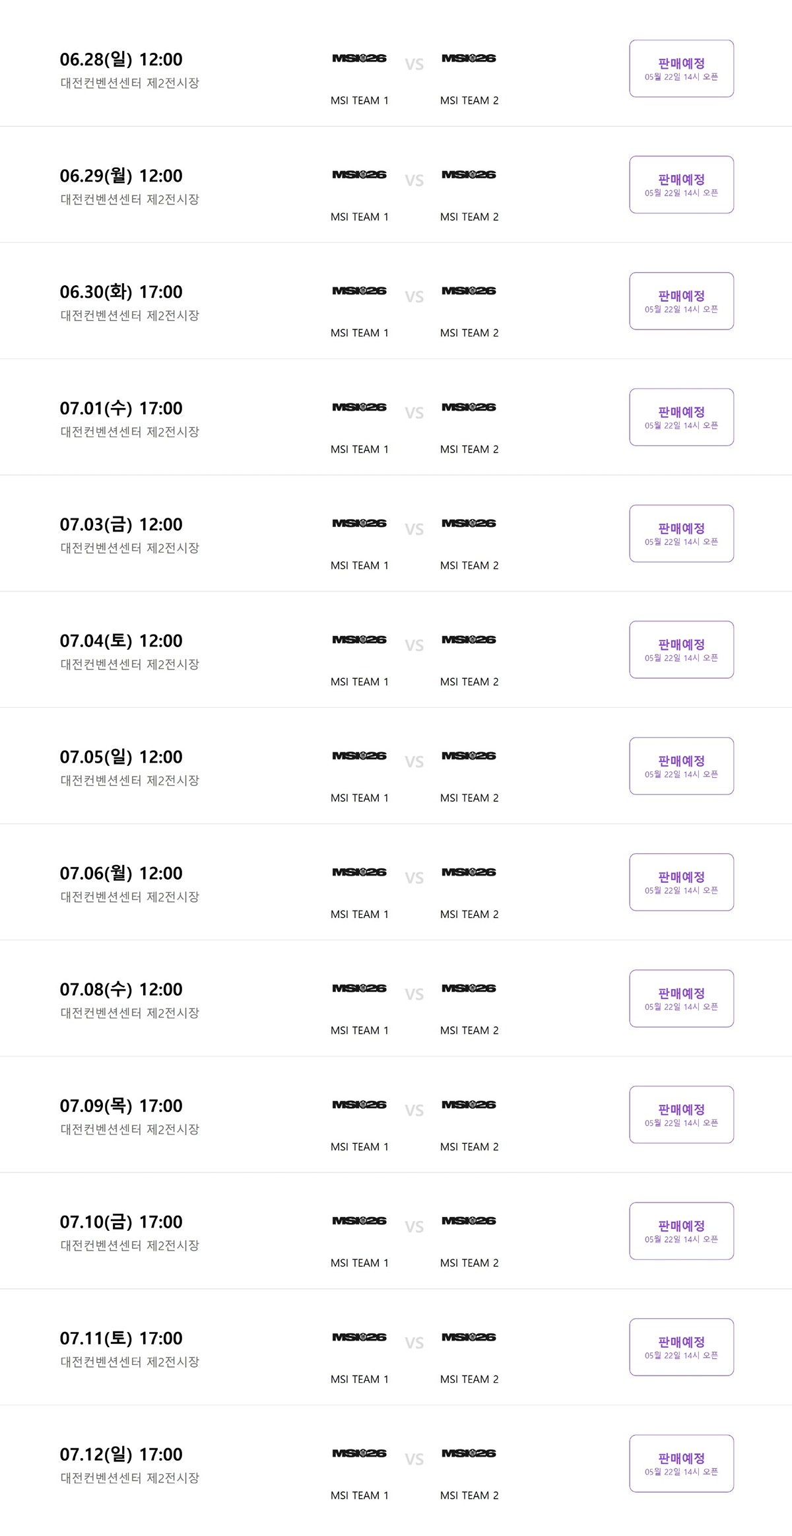Click 판매예정 button for 07.03(금) match
Screen dimensions: 792x1536
[x=682, y=534]
